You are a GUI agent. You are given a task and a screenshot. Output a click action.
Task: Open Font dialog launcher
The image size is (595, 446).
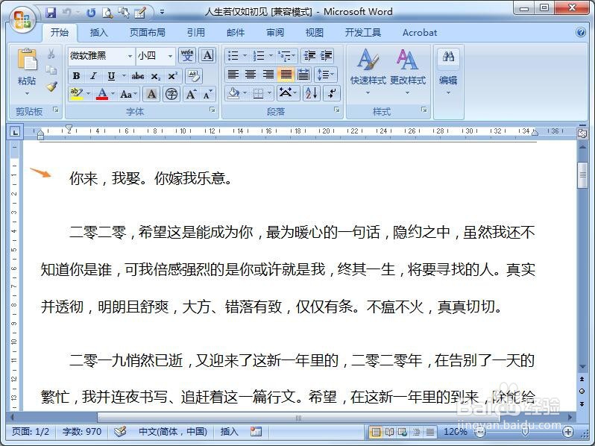point(212,110)
